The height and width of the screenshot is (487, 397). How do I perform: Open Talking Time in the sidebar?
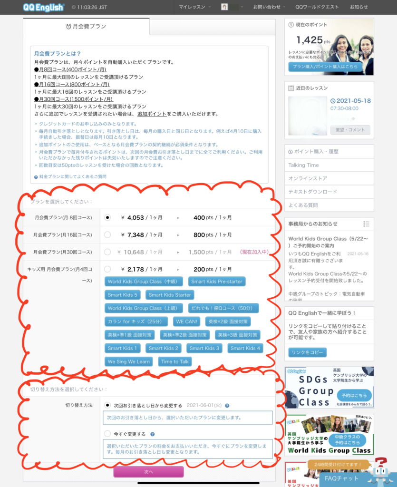pos(329,165)
